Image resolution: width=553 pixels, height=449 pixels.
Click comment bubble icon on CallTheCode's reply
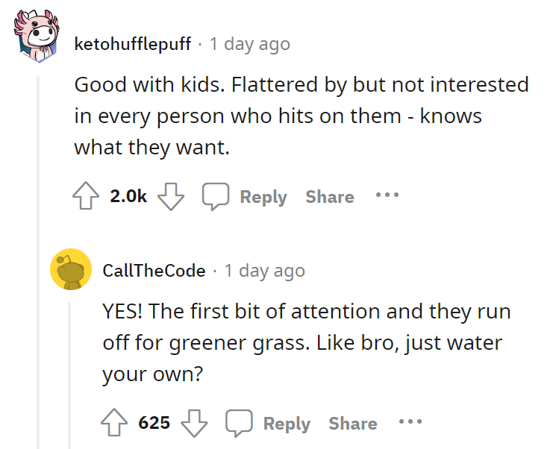tap(239, 423)
